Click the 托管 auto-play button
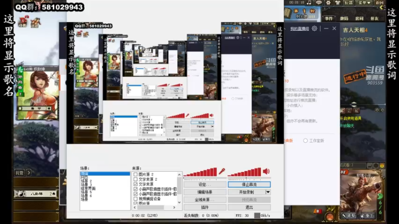The width and height of the screenshot is (399, 224). [x=19, y=173]
